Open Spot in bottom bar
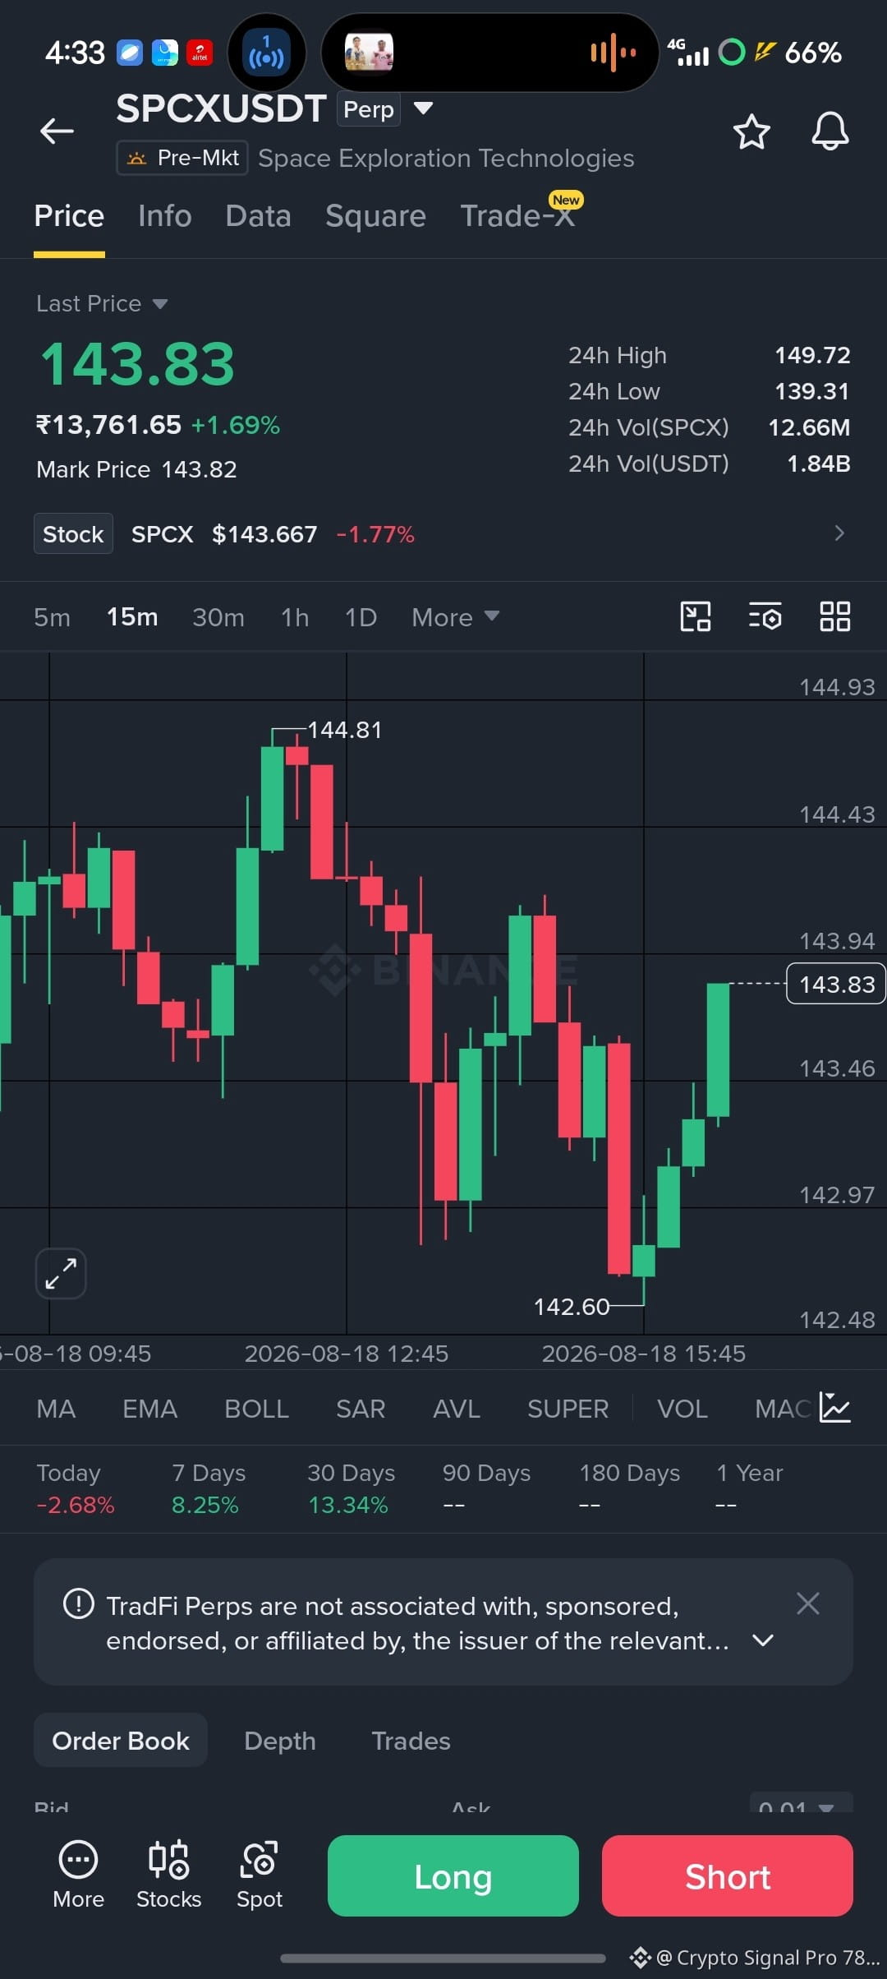Viewport: 887px width, 1979px height. 260,1875
